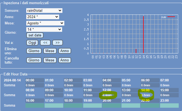Click Giorno in the Cancella tutto row
Screen dimensions: 182x111
click(34, 60)
